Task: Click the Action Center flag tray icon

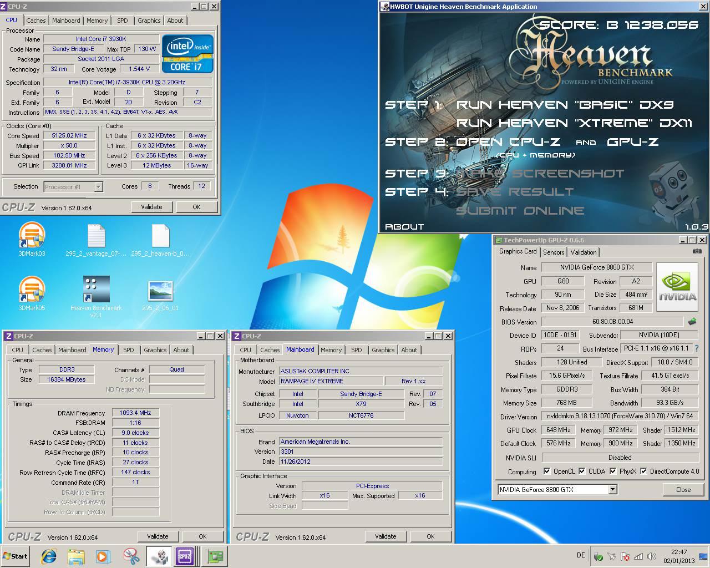Action: (x=625, y=556)
